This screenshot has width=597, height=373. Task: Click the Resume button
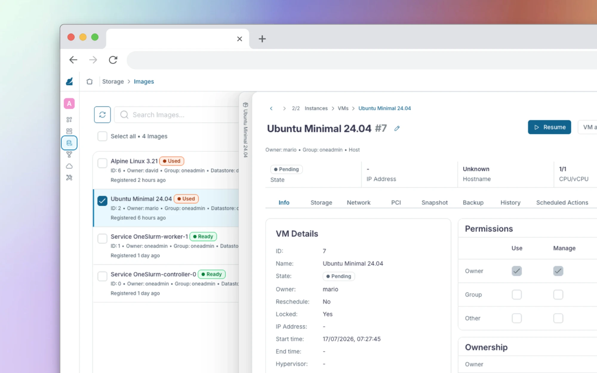coord(549,127)
